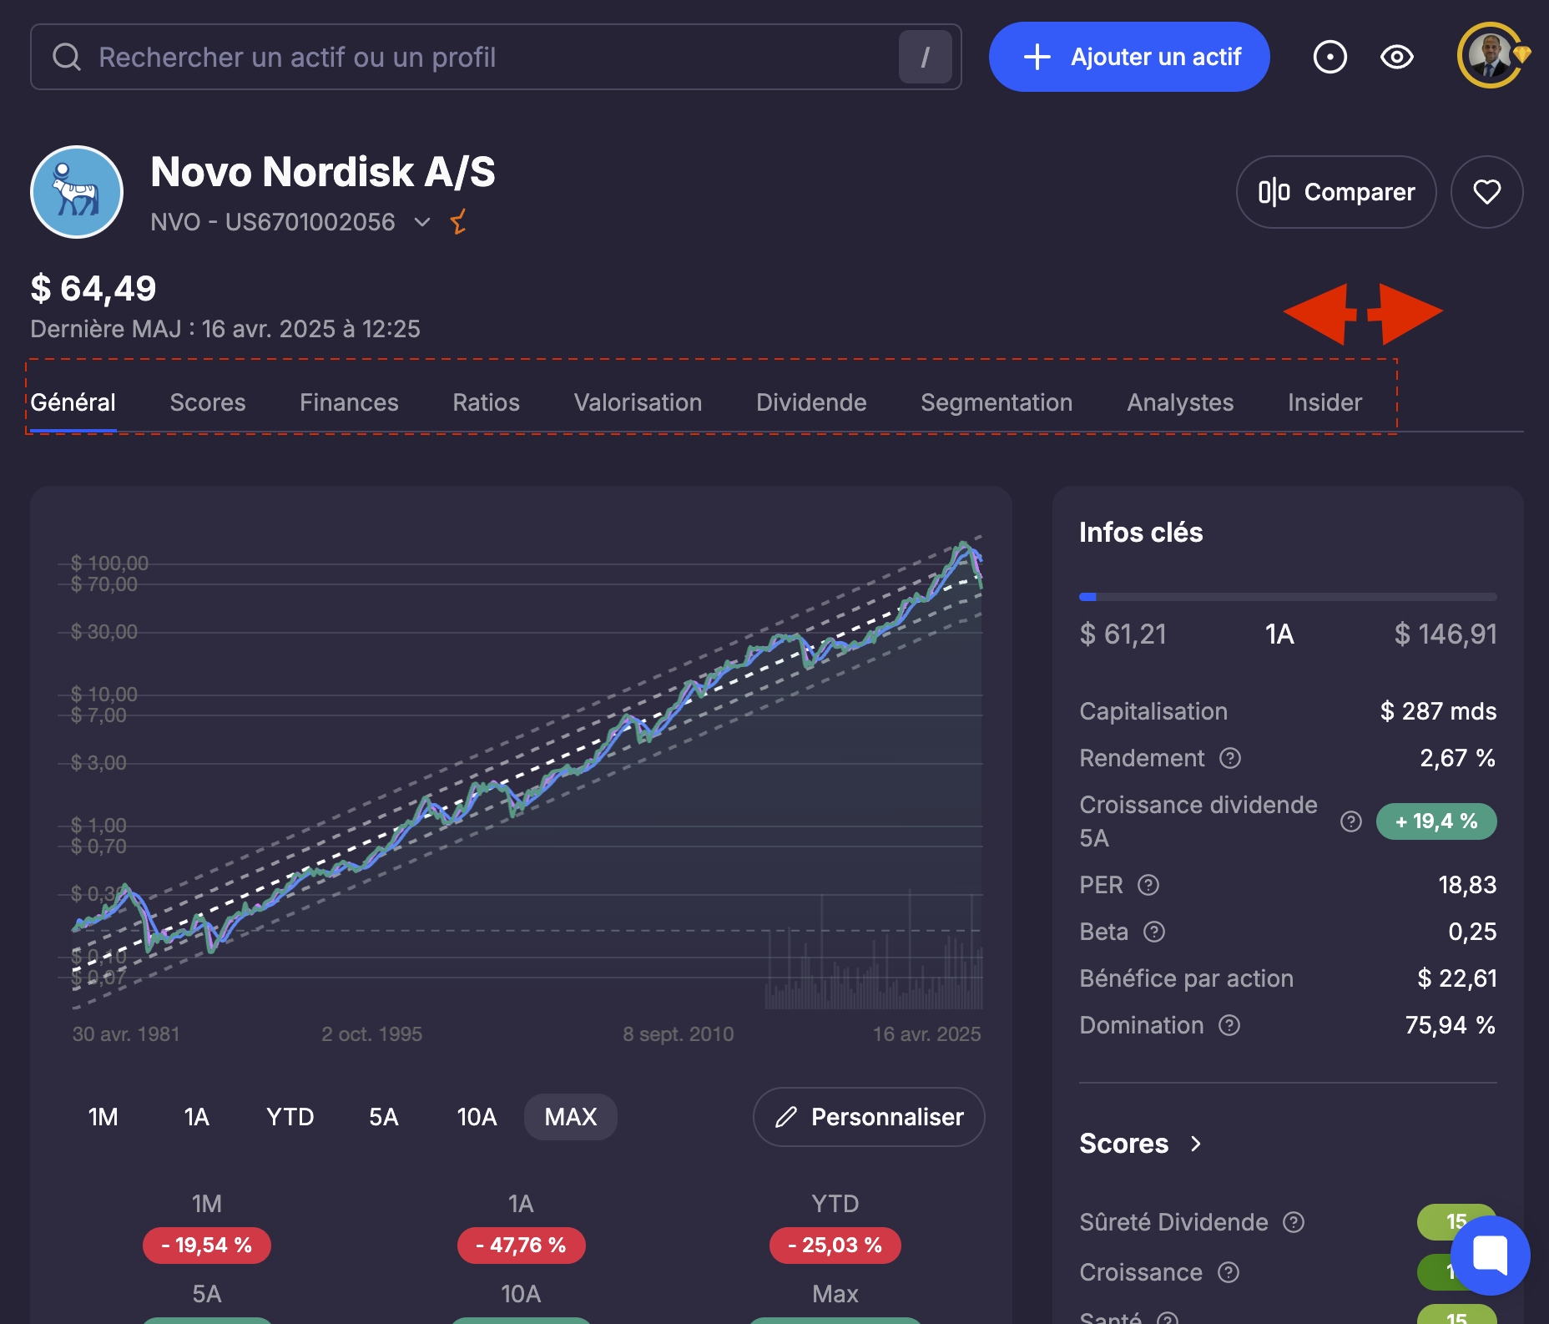Click Ajouter un actif button
The height and width of the screenshot is (1324, 1549).
tap(1129, 57)
